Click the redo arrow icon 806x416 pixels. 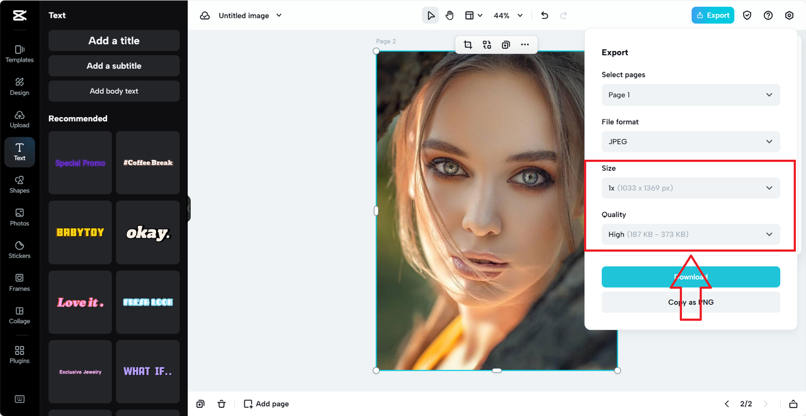coord(564,16)
